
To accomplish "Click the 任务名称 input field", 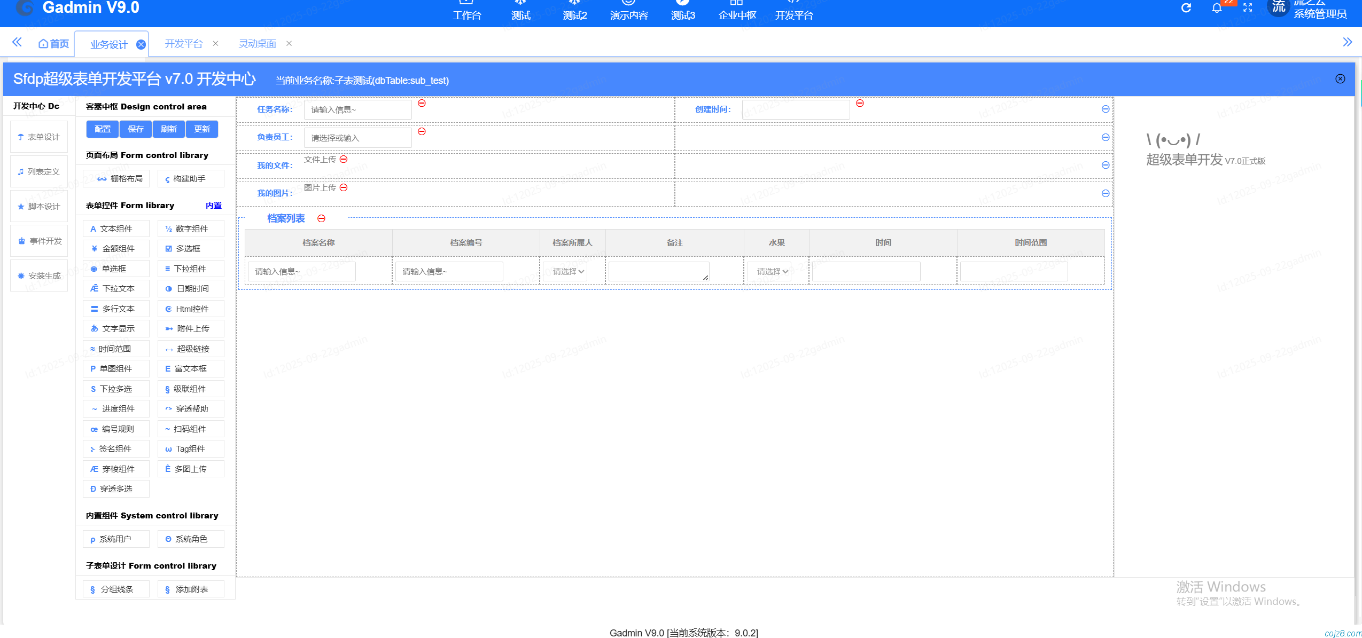I will [x=357, y=109].
